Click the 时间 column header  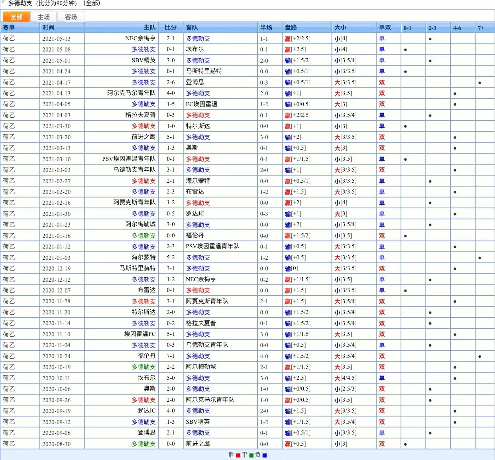(48, 28)
